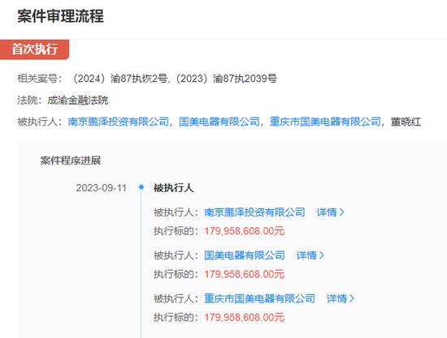The image size is (447, 338).
Task: Click the 2023-09-11 timeline dot marker
Action: click(x=141, y=187)
